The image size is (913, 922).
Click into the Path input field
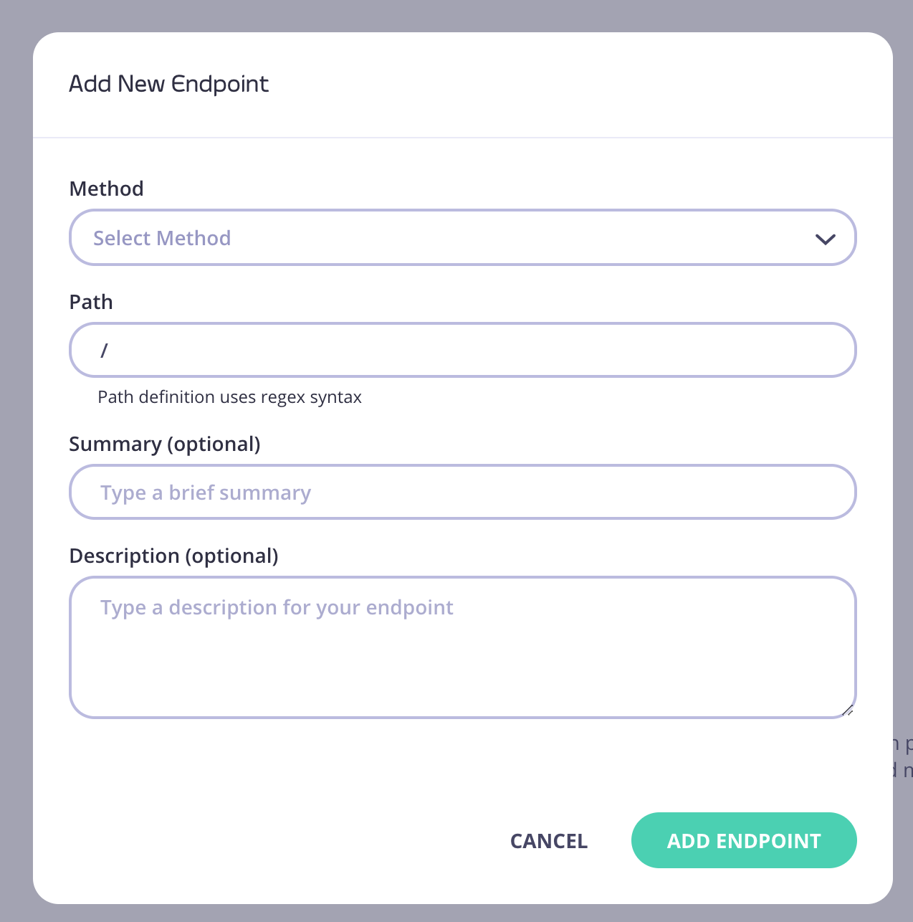[462, 350]
